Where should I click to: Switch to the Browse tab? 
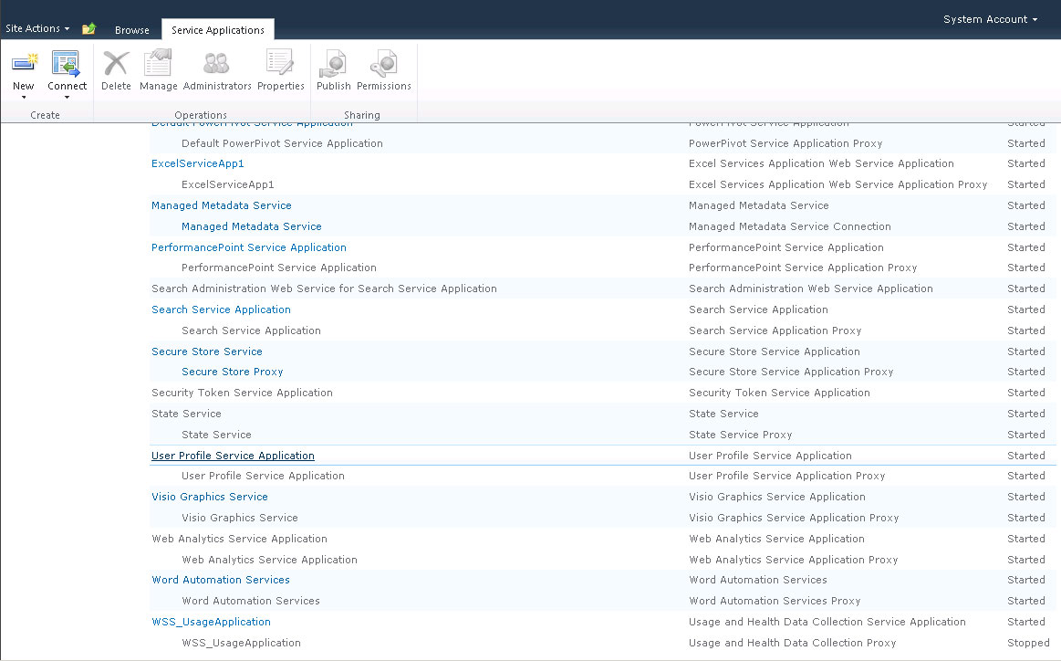pos(132,30)
